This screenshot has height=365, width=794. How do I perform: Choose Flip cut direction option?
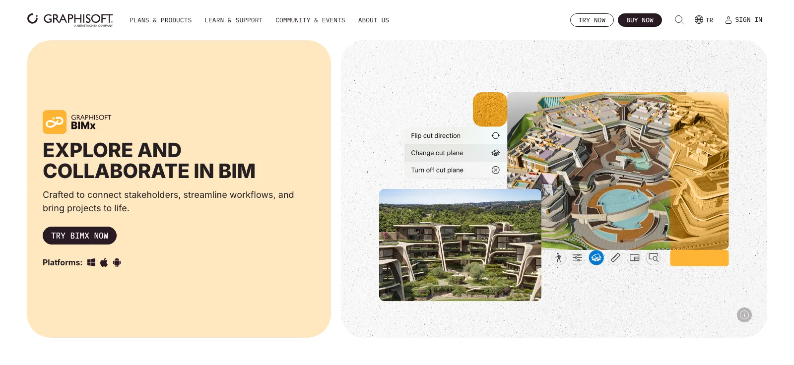(456, 136)
